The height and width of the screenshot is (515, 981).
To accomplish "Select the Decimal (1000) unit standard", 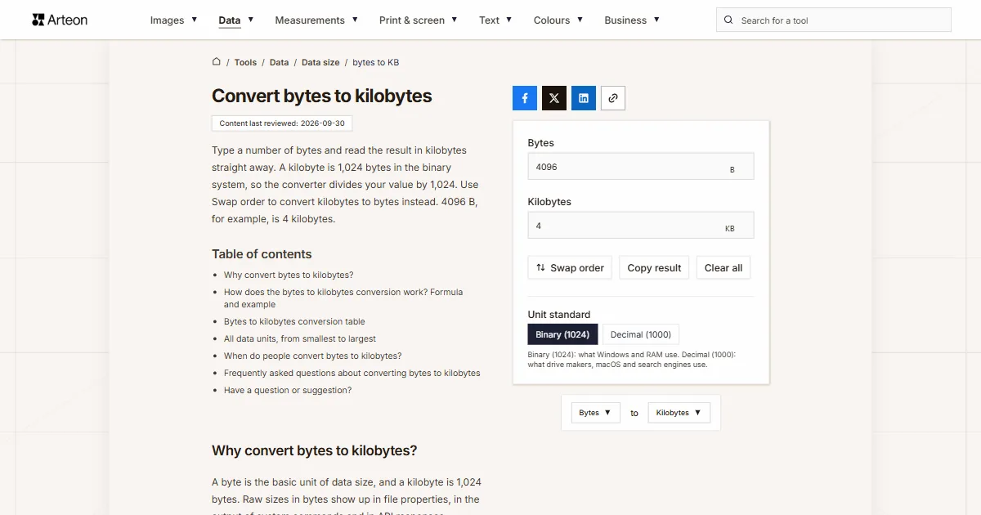I will coord(641,334).
